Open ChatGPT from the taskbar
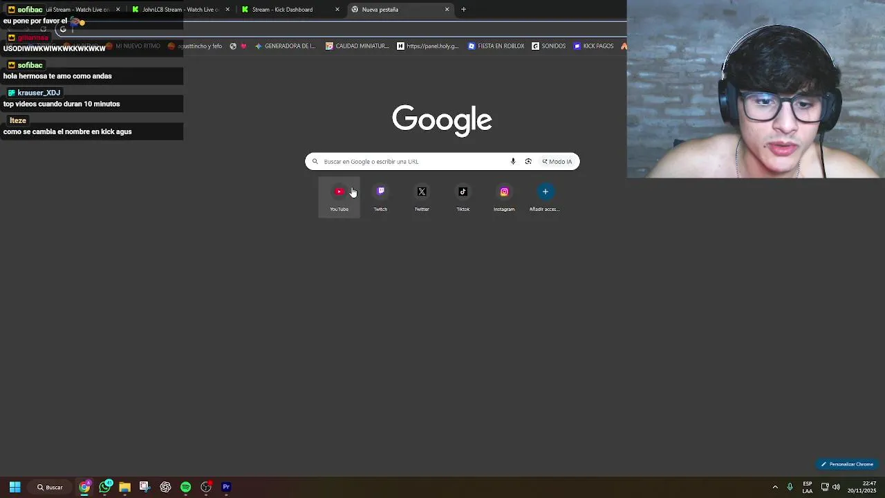885x498 pixels. tap(165, 487)
